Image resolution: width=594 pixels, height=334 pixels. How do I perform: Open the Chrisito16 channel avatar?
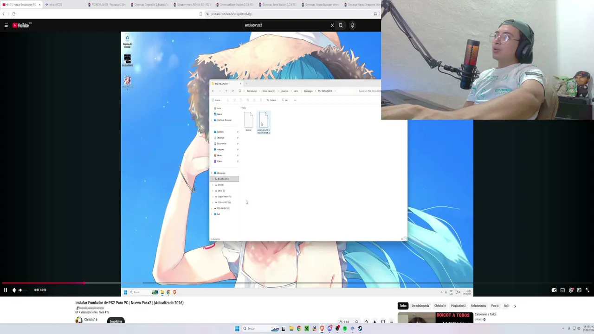click(79, 320)
